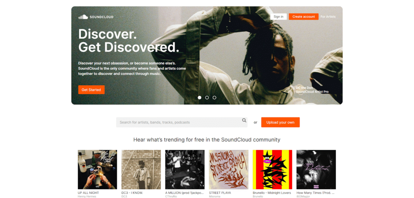
Task: Open the UP ALL NIGHT title link
Action: (x=89, y=193)
